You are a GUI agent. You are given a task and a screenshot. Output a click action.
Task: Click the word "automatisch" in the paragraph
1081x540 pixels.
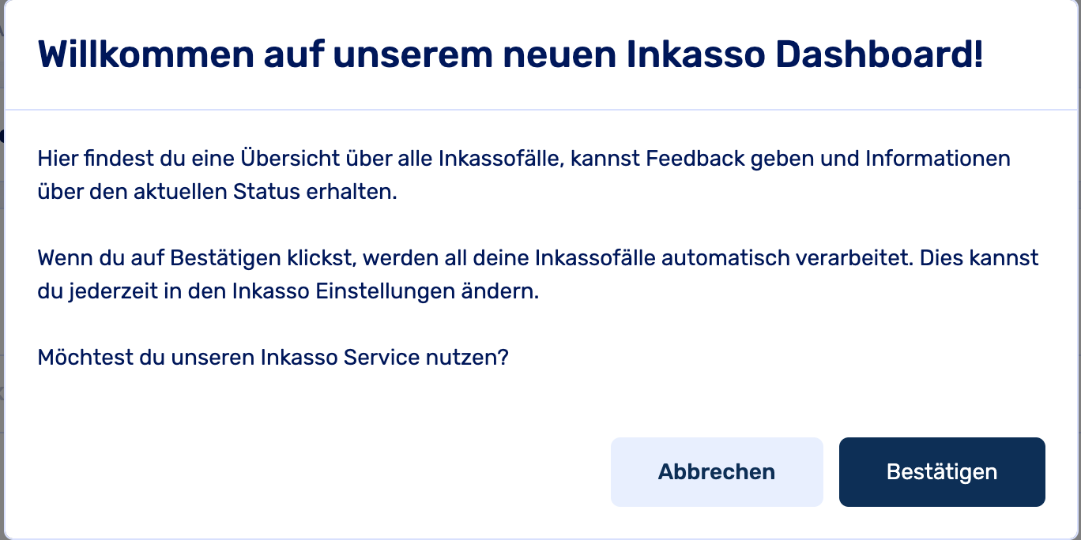point(713,258)
